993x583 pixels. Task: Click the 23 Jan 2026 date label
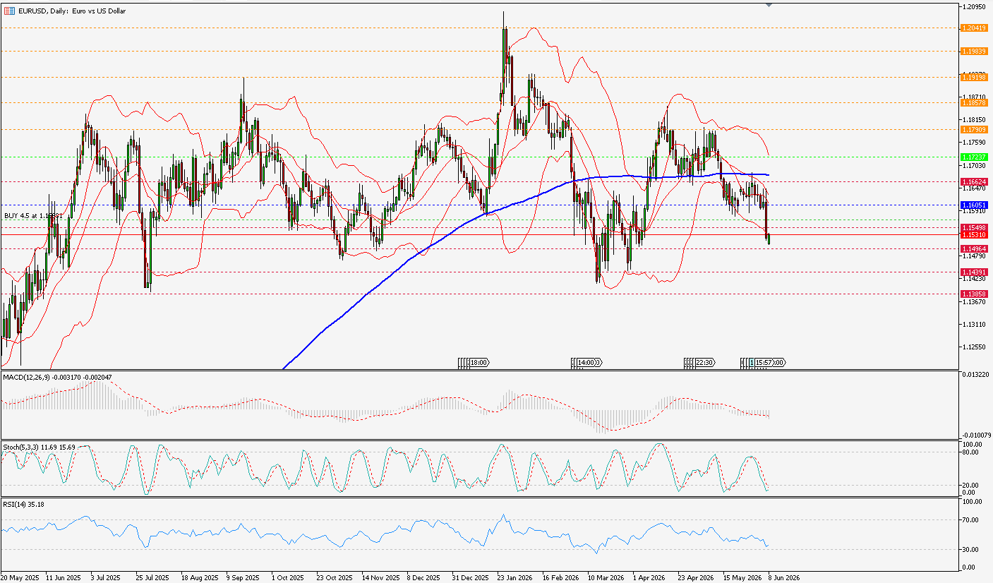pos(514,577)
